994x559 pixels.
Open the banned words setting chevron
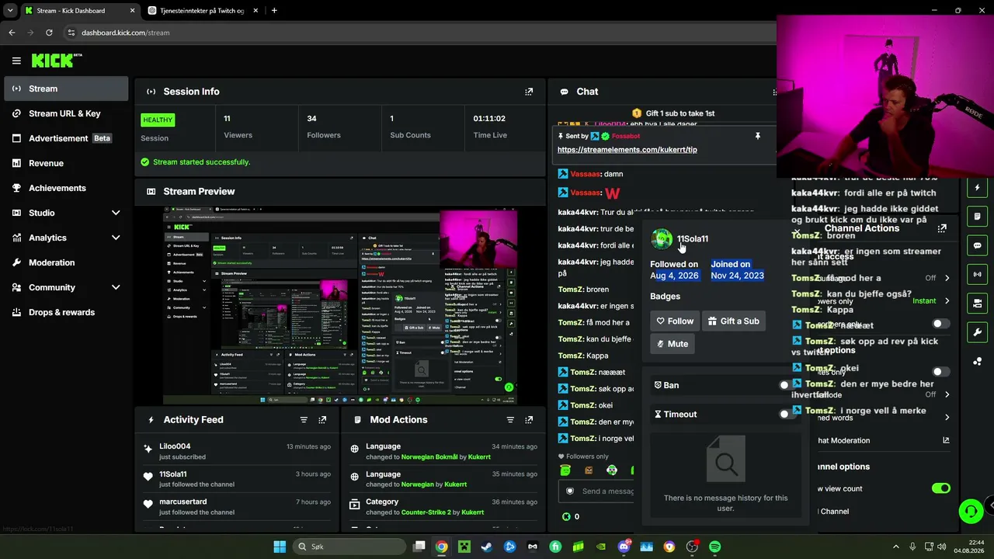coord(947,418)
